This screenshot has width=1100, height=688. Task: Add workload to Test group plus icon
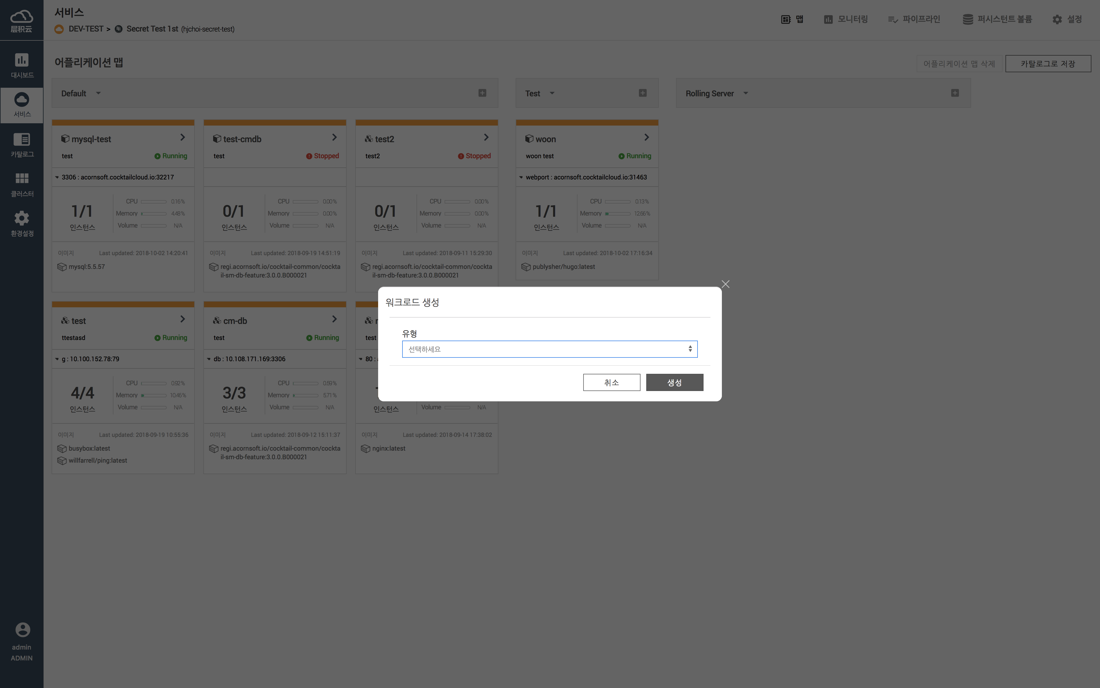[643, 93]
